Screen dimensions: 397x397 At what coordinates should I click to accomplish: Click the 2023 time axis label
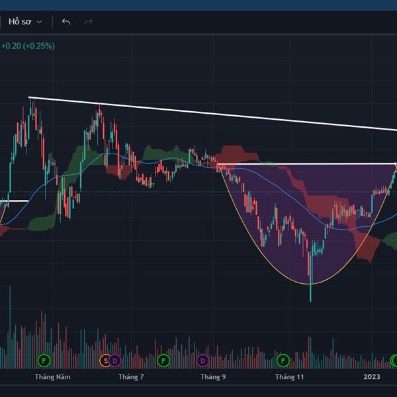372,376
